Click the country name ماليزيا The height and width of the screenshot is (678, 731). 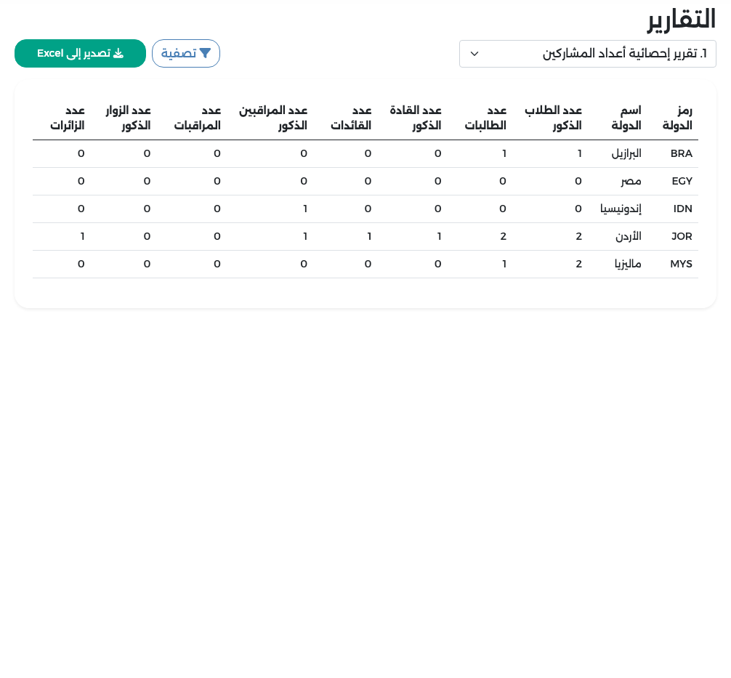(x=628, y=264)
